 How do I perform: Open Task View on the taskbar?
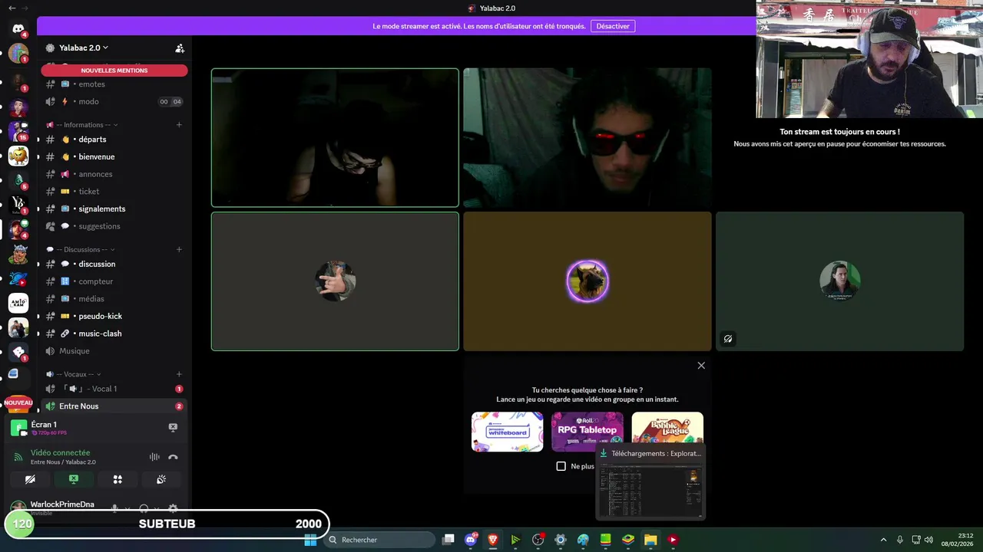pyautogui.click(x=448, y=540)
